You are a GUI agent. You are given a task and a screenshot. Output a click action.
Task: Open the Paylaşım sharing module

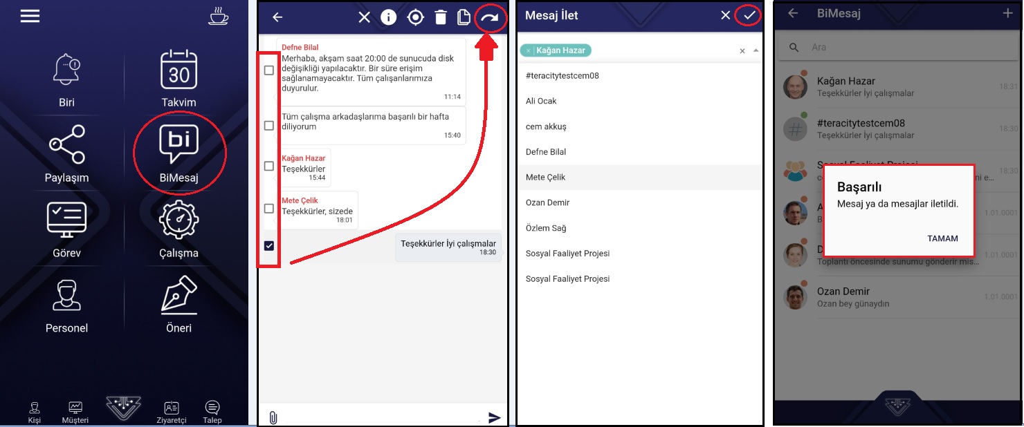pos(66,155)
